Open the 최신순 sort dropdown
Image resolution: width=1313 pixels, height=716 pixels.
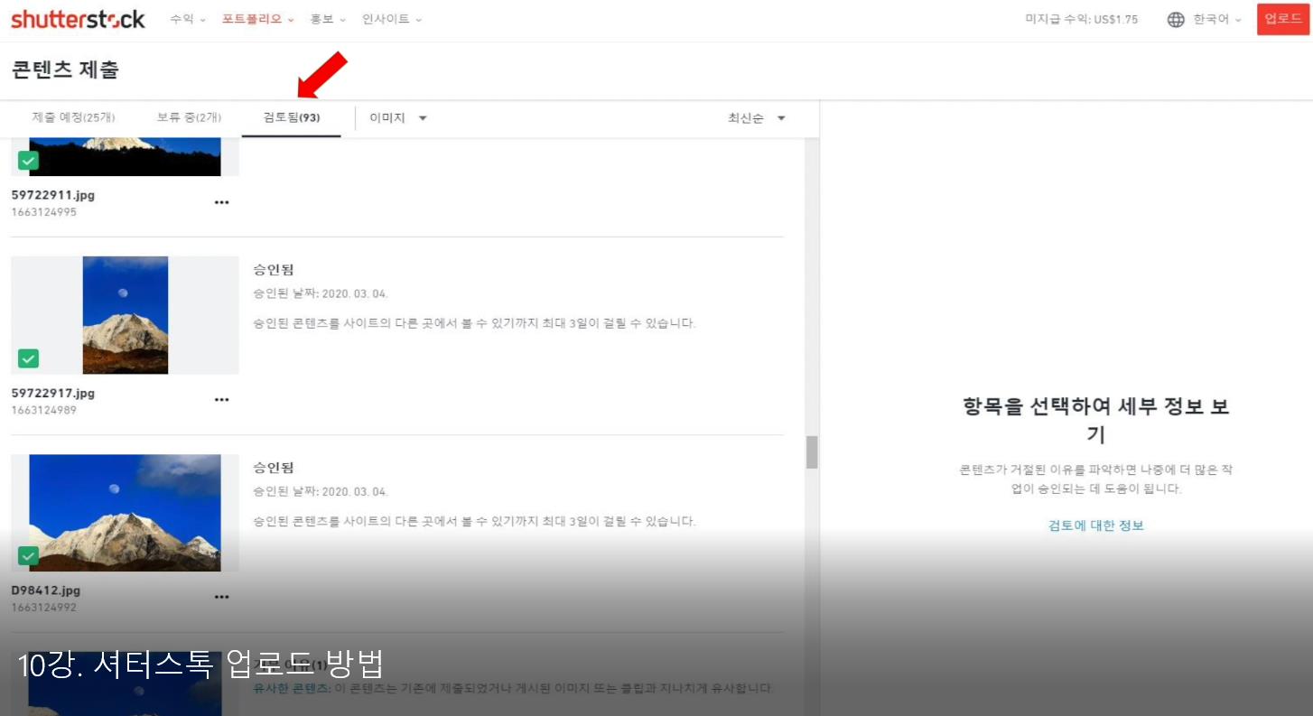tap(757, 118)
